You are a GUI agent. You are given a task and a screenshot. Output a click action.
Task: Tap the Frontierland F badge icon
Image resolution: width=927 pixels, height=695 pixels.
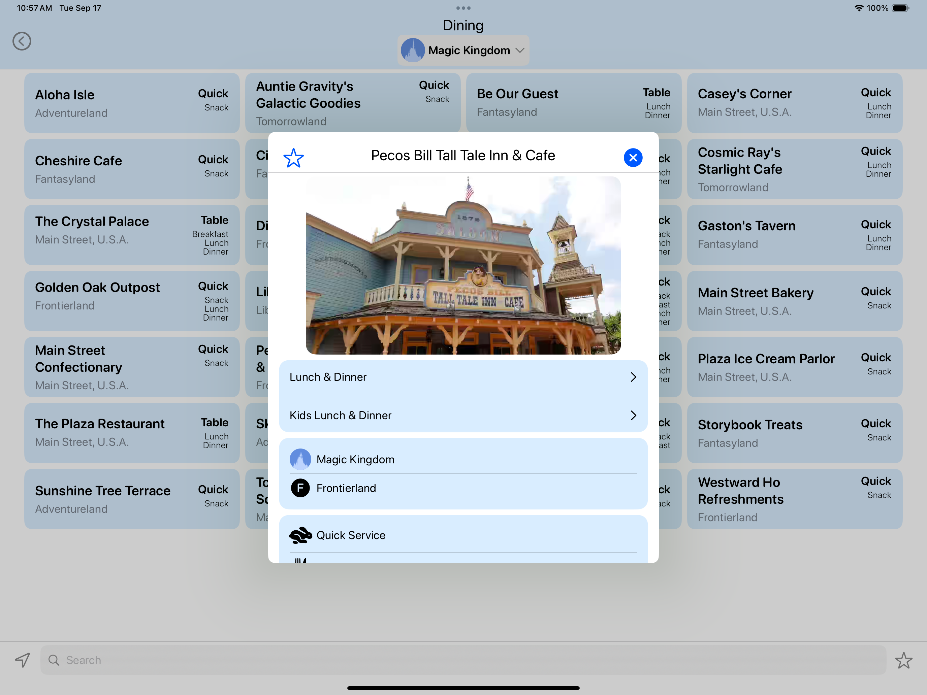coord(300,488)
